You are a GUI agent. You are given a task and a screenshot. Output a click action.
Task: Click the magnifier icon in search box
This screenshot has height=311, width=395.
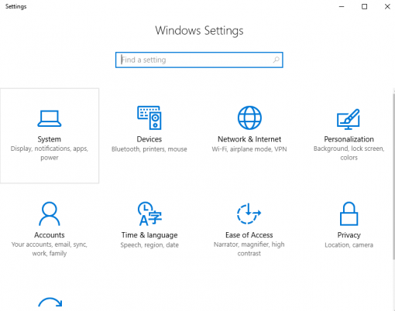(x=276, y=60)
